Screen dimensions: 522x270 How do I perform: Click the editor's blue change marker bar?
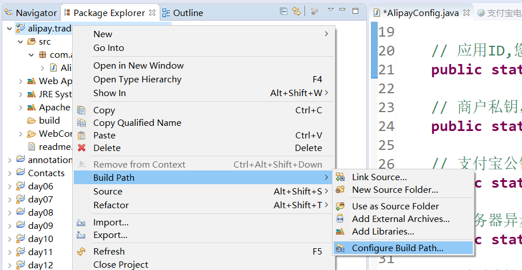click(x=374, y=50)
